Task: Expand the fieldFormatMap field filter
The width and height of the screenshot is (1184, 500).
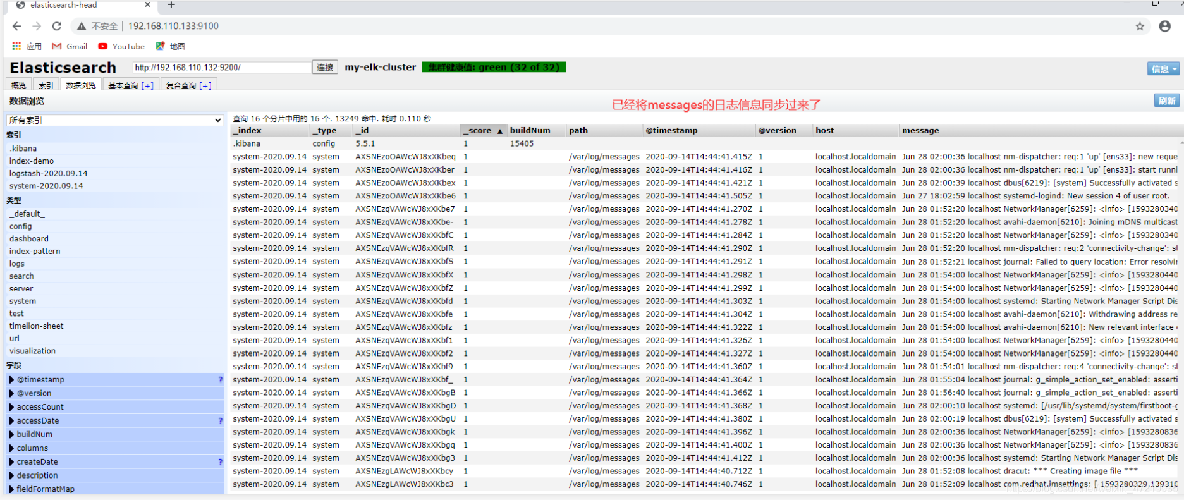Action: 11,489
